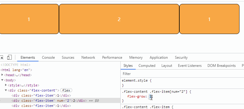Focus the styles Filter input field
This screenshot has width=244, height=109.
[182, 74]
